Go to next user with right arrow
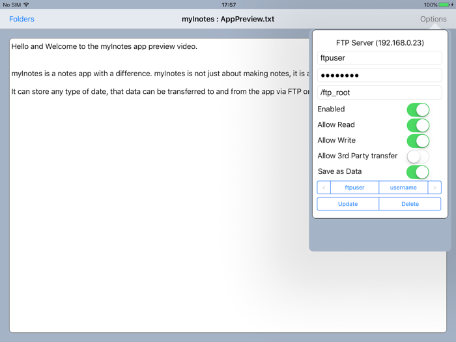 pos(435,188)
